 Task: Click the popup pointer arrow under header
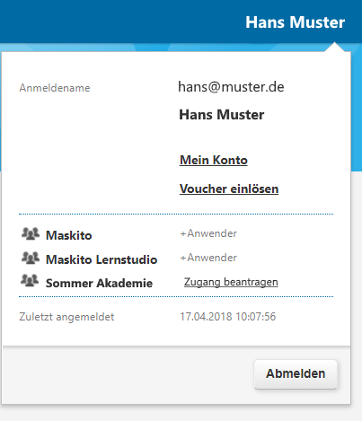(334, 48)
